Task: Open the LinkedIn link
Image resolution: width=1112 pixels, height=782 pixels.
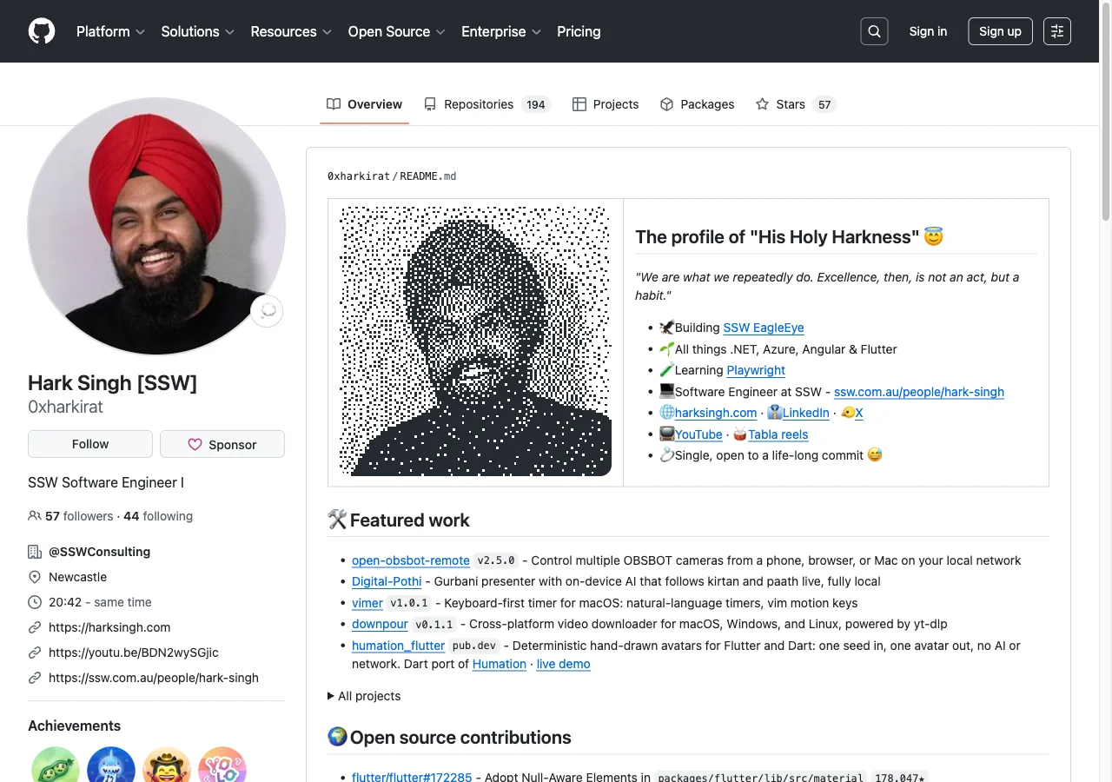Action: pos(806,413)
